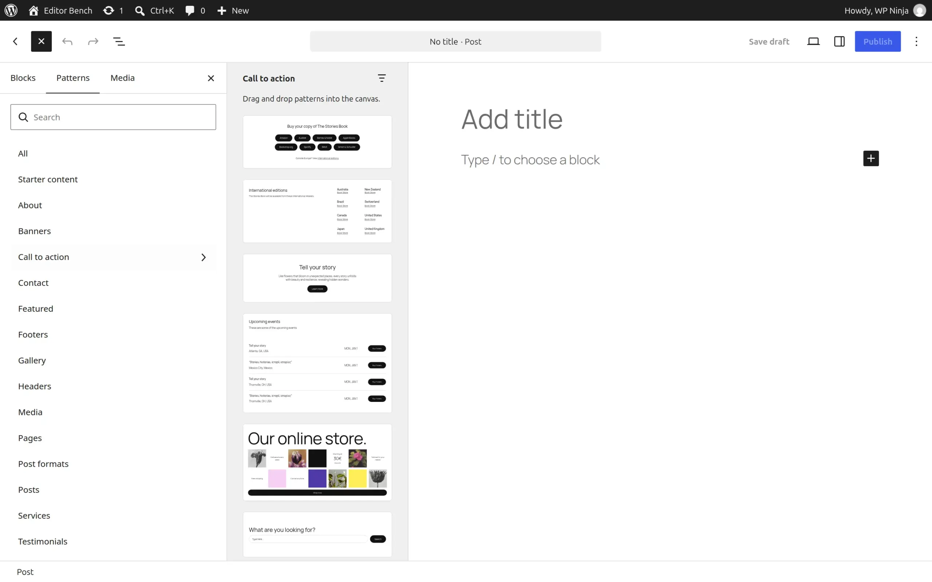932x582 pixels.
Task: Save the post as draft
Action: [769, 41]
